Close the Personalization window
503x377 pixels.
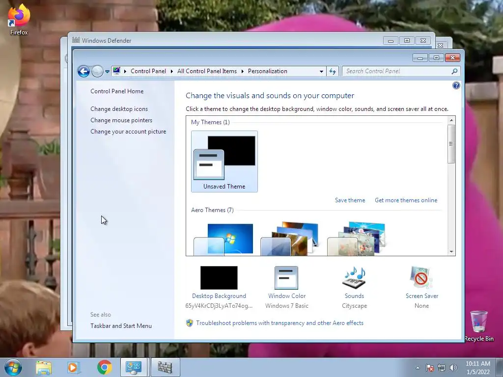[x=452, y=58]
